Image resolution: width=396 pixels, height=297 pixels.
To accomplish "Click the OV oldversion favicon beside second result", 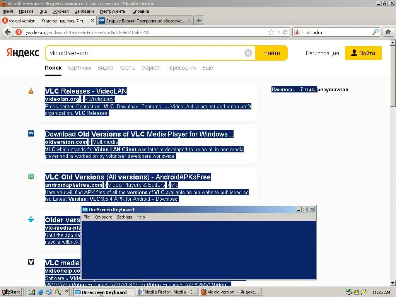I will (31, 133).
